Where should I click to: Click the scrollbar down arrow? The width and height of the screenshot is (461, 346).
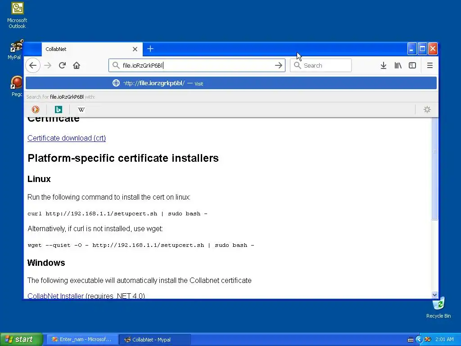click(434, 295)
